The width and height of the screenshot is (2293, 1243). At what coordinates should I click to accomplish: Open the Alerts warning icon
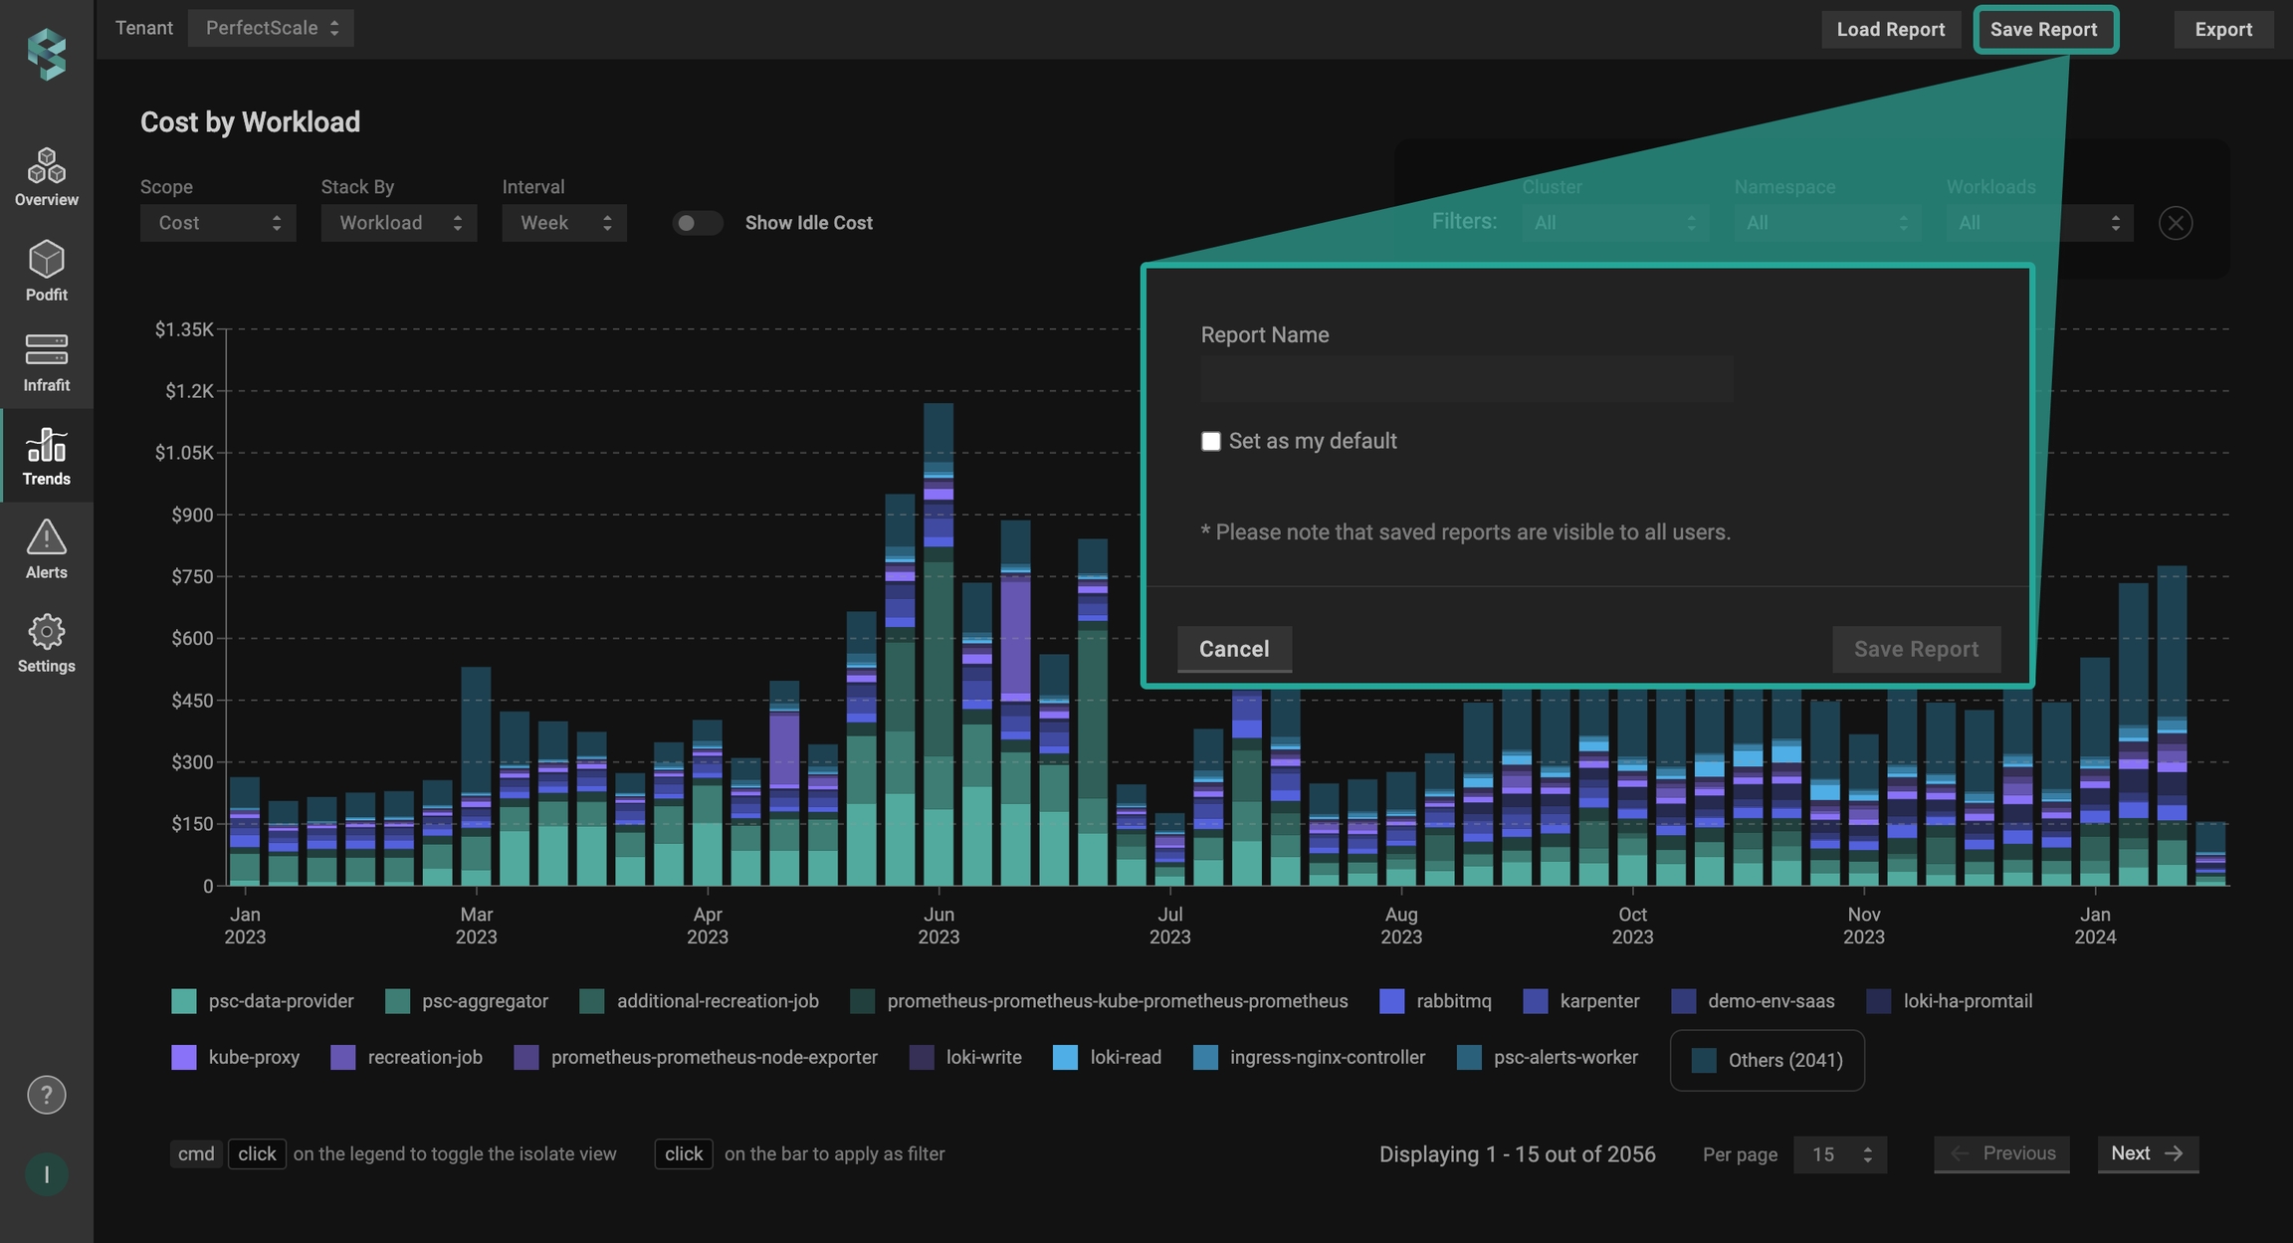46,537
